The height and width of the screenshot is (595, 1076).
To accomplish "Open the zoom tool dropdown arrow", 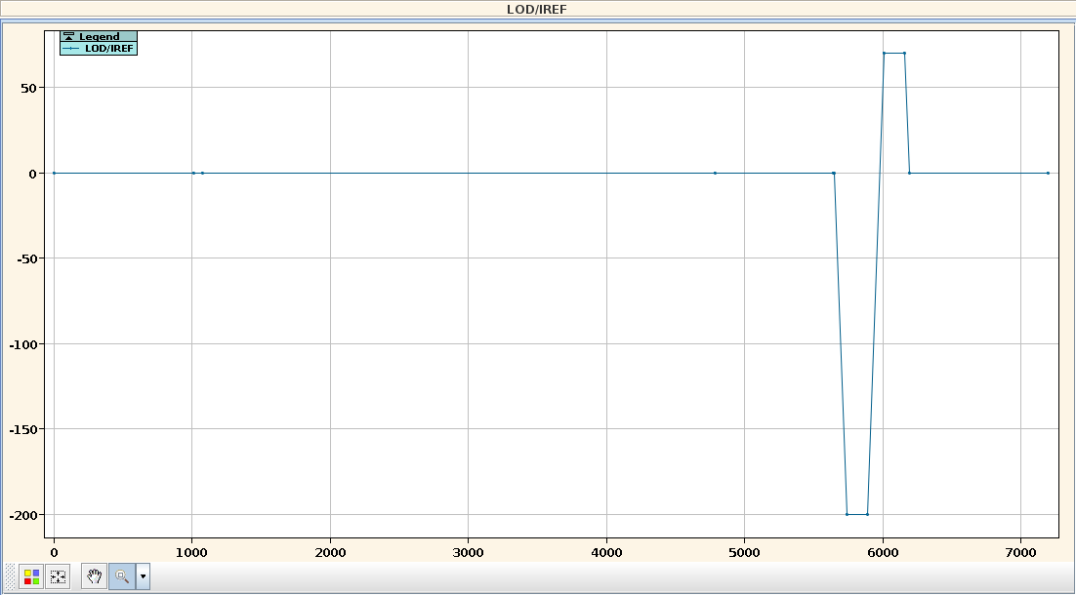I will click(144, 576).
